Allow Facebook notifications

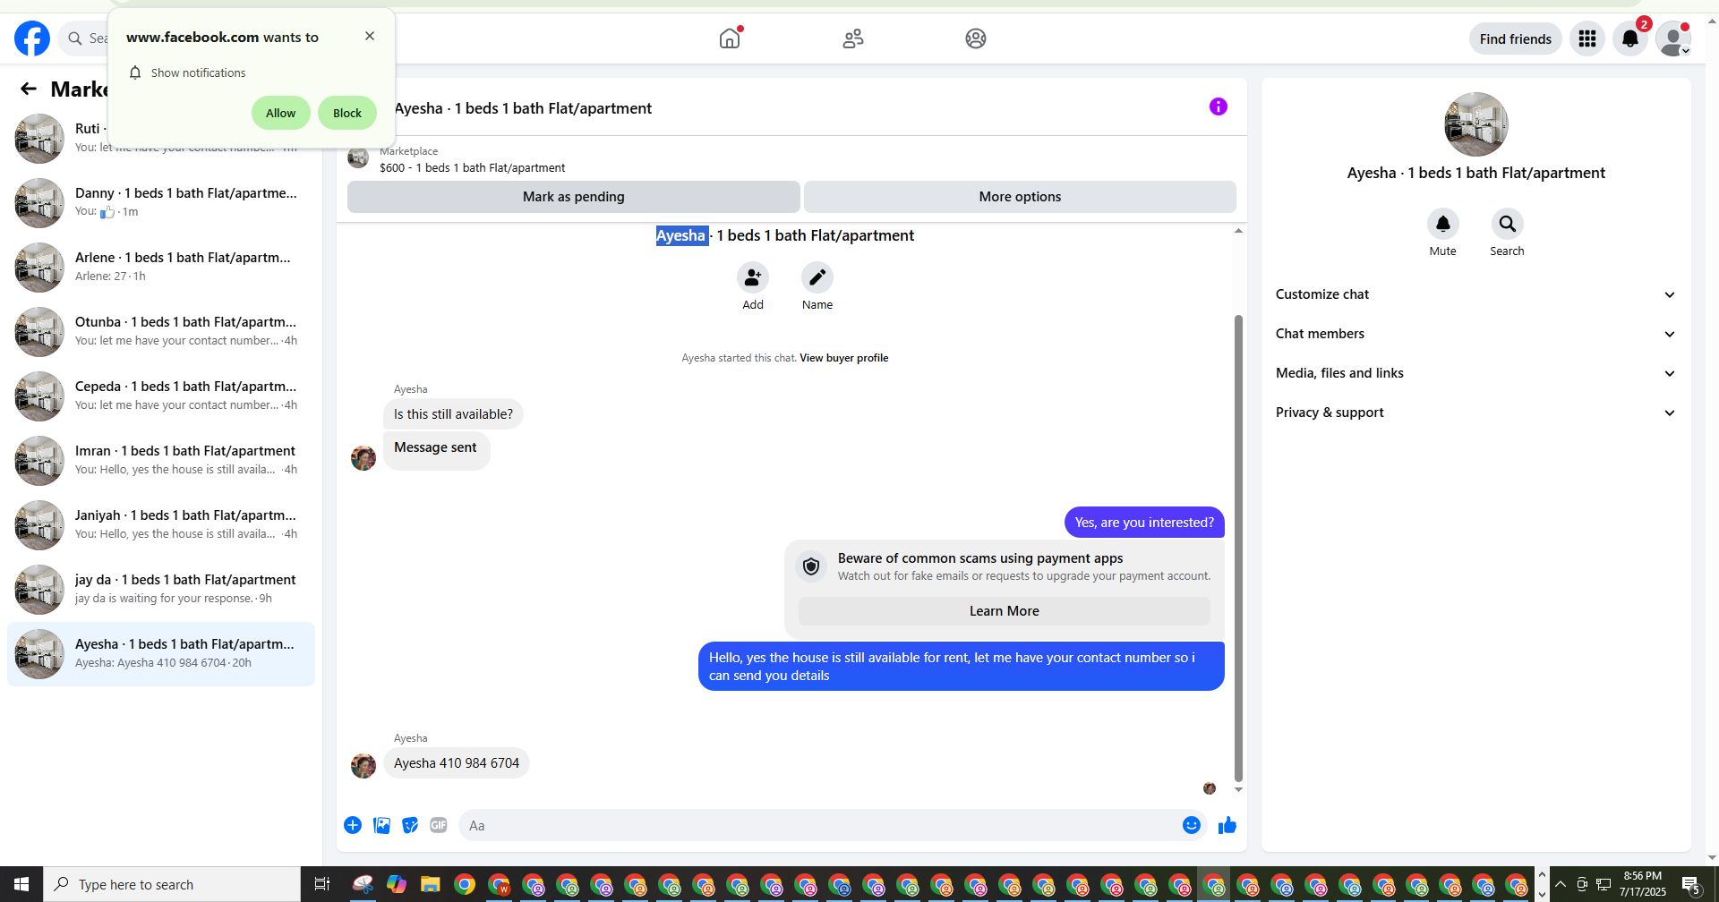tap(280, 113)
